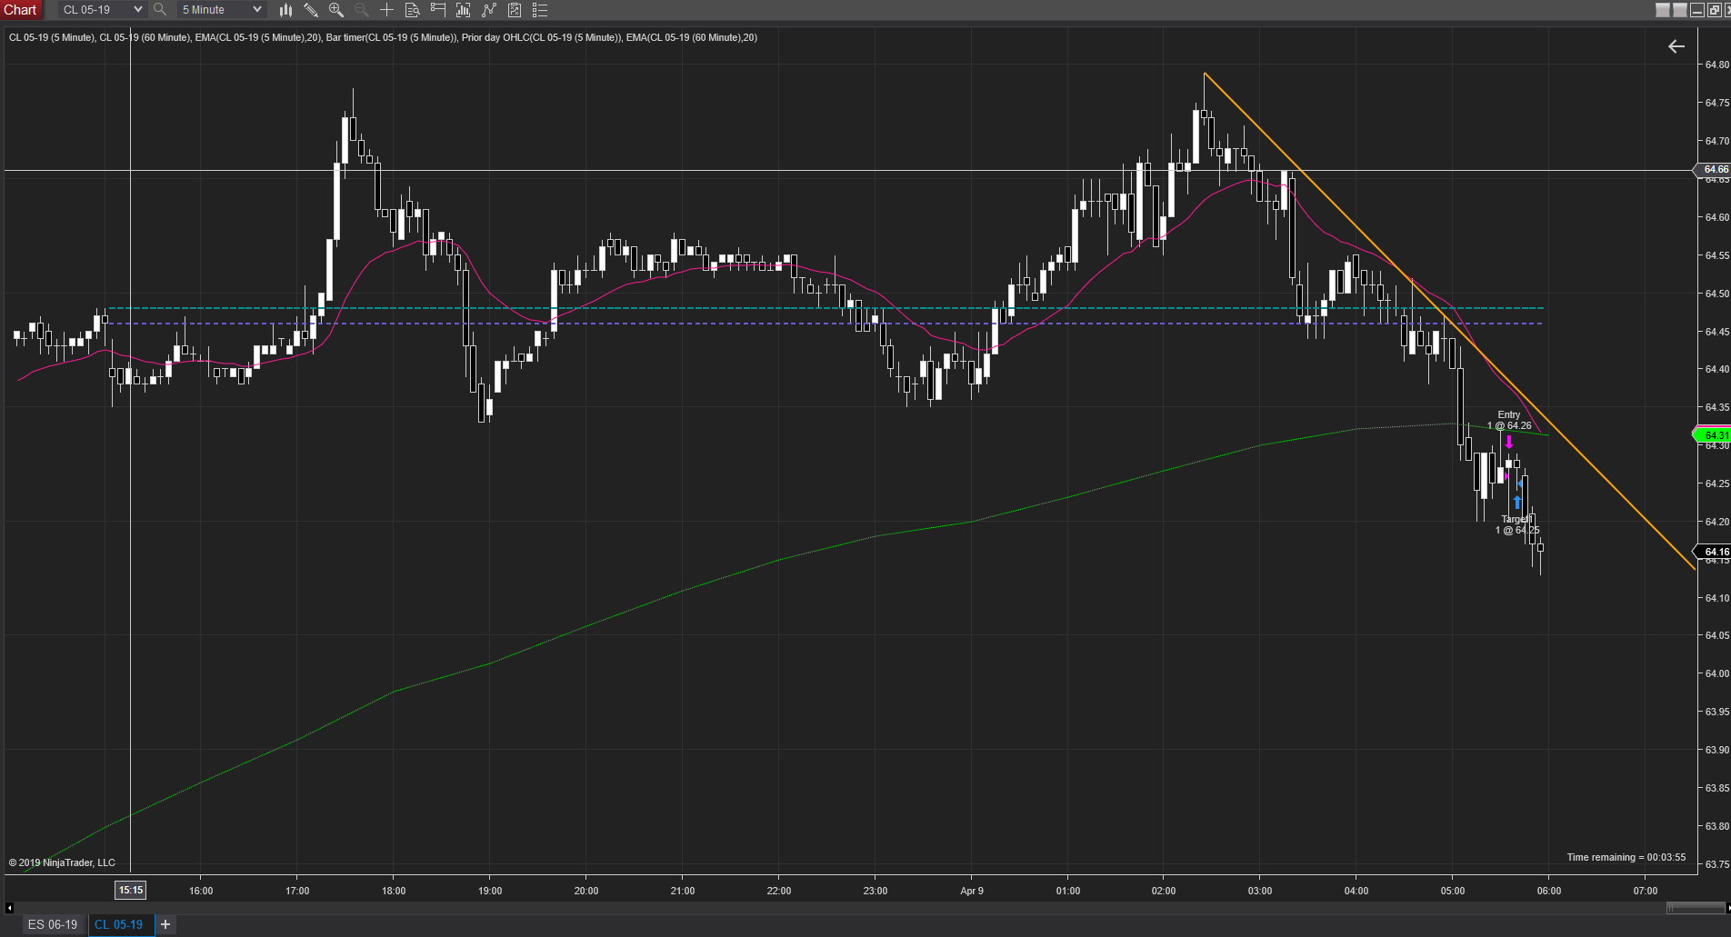The image size is (1731, 937).
Task: Add a new tab with plus button
Action: point(165,924)
